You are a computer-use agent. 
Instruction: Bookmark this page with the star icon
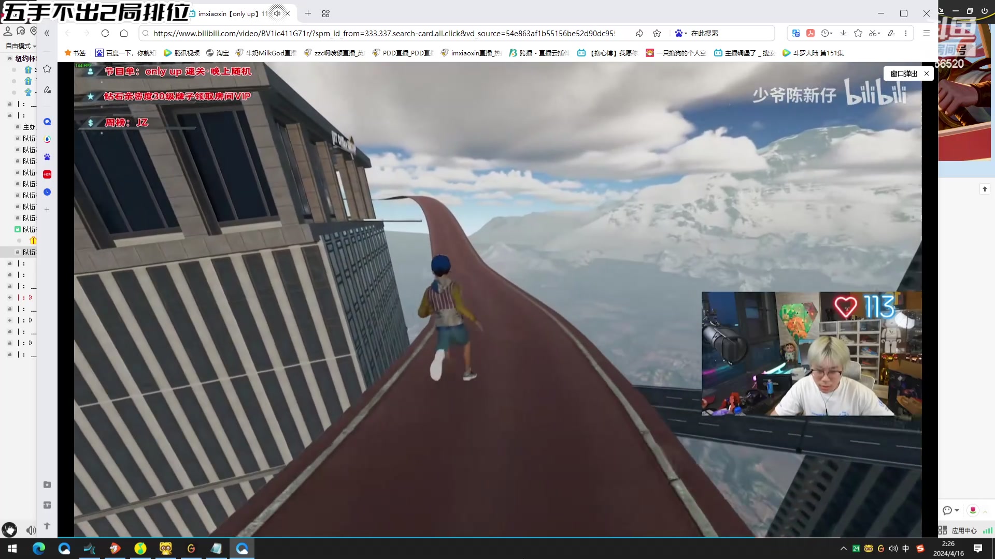[x=657, y=33]
